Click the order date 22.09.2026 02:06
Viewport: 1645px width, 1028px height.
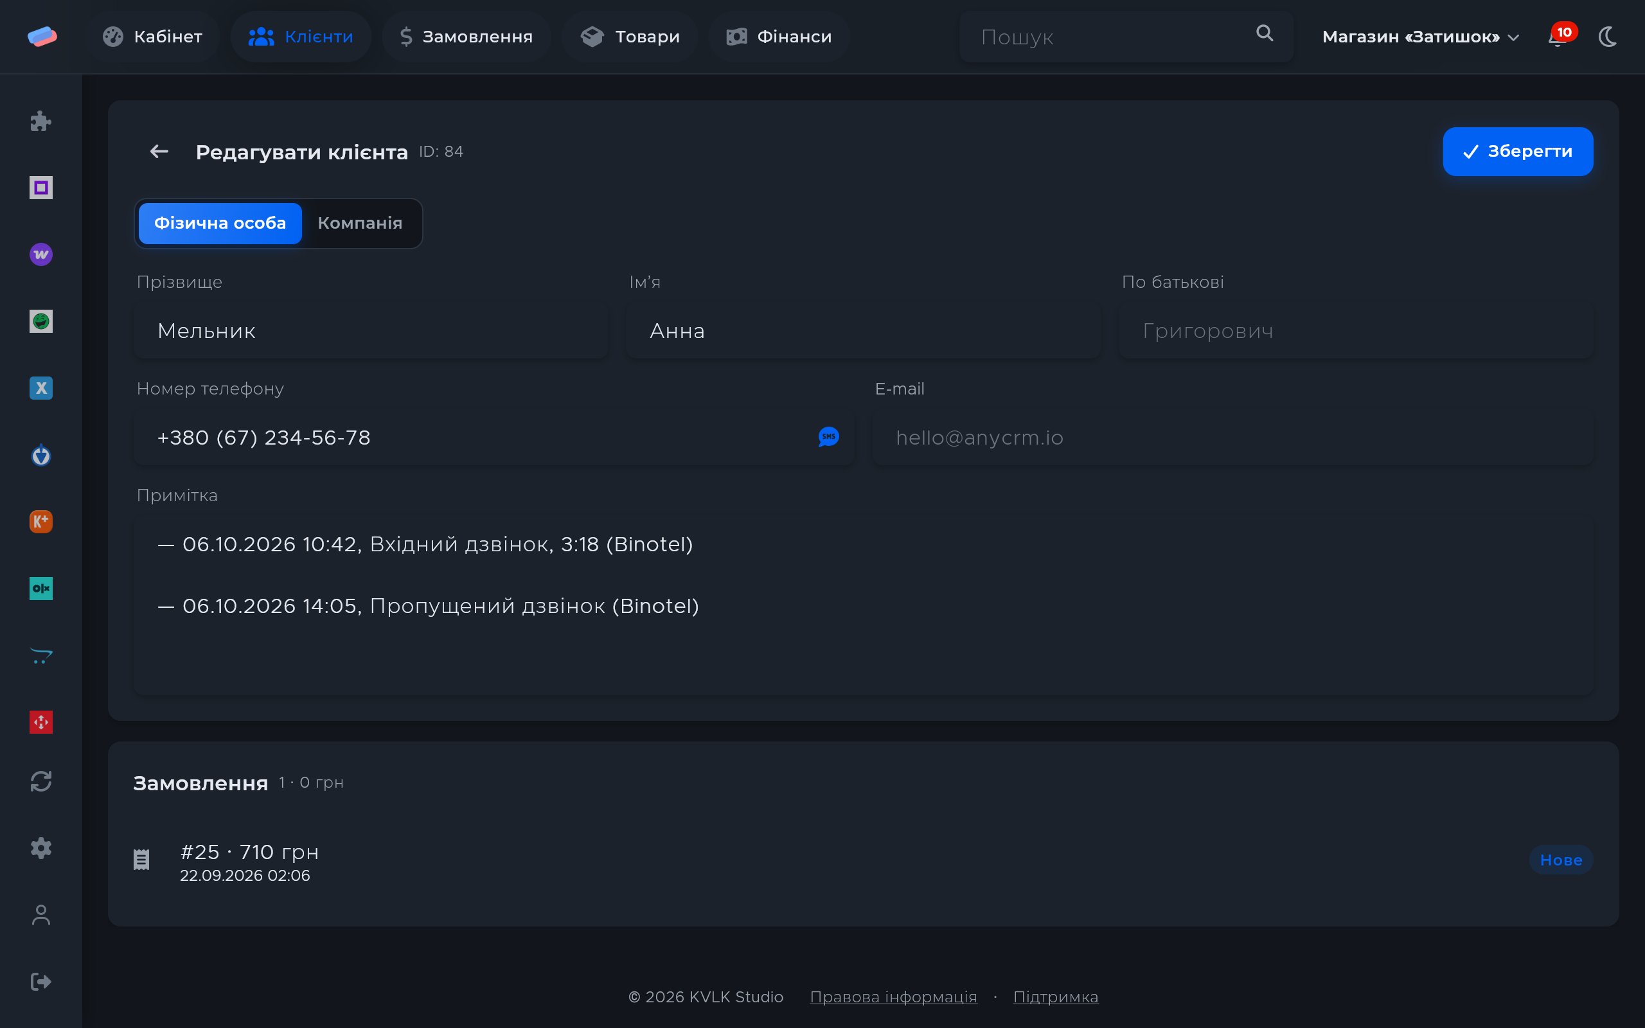coord(245,876)
